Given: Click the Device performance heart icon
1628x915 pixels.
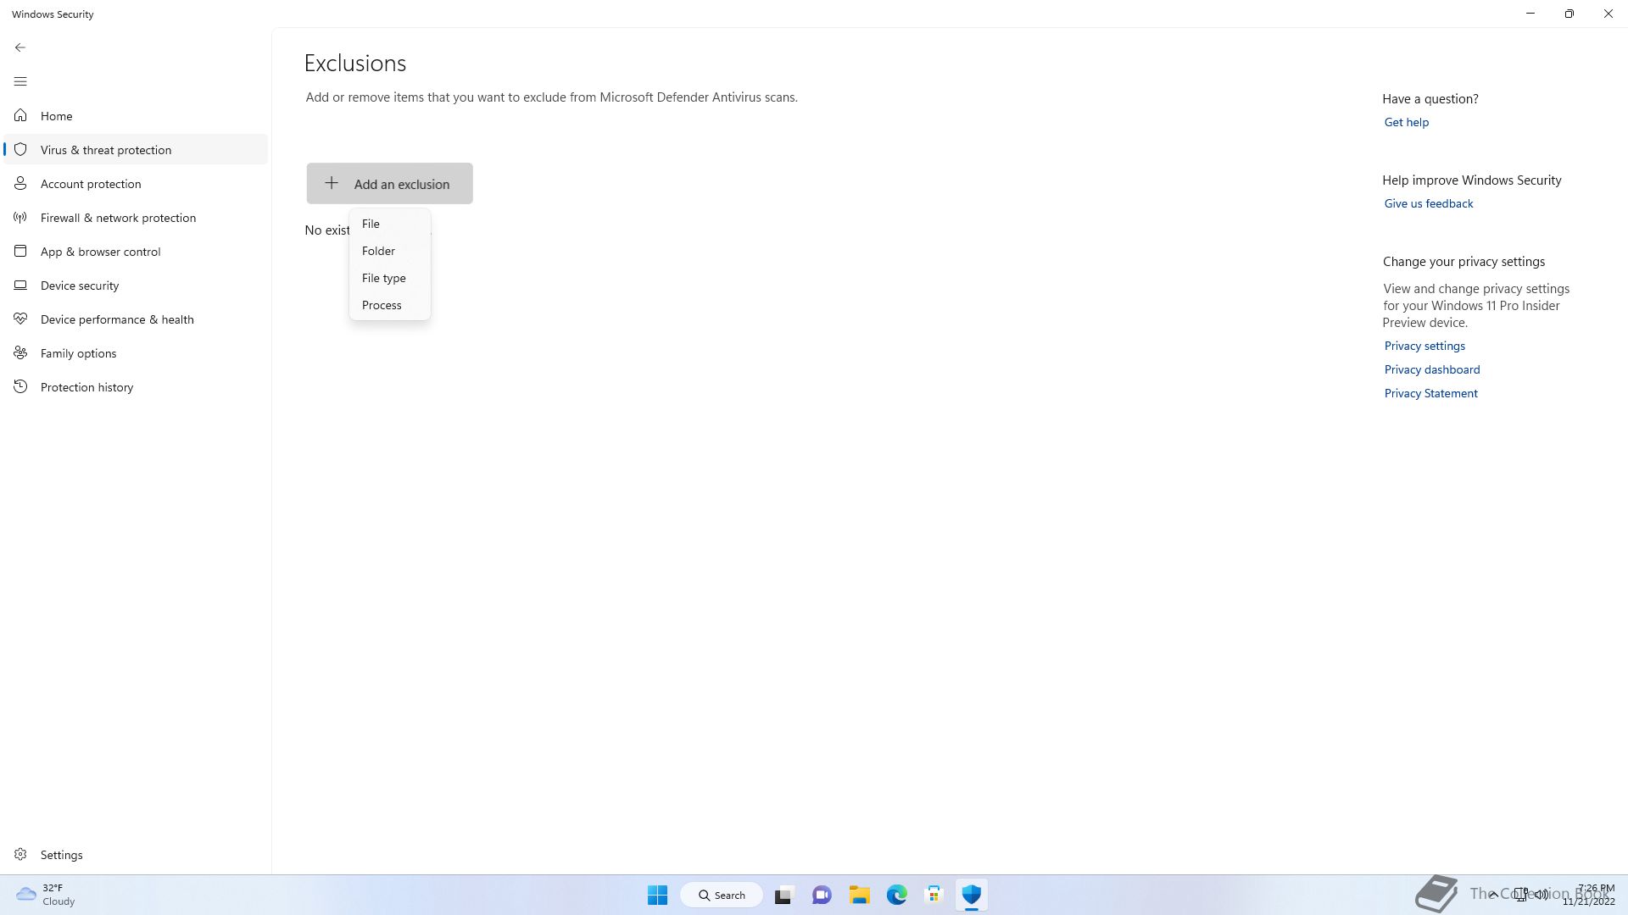Looking at the screenshot, I should [x=20, y=319].
